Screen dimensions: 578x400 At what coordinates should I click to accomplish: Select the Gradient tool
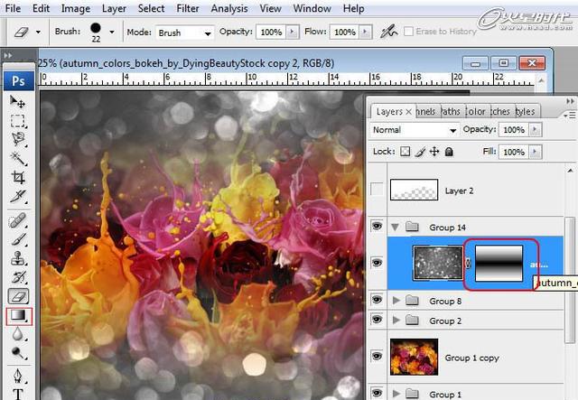[19, 316]
